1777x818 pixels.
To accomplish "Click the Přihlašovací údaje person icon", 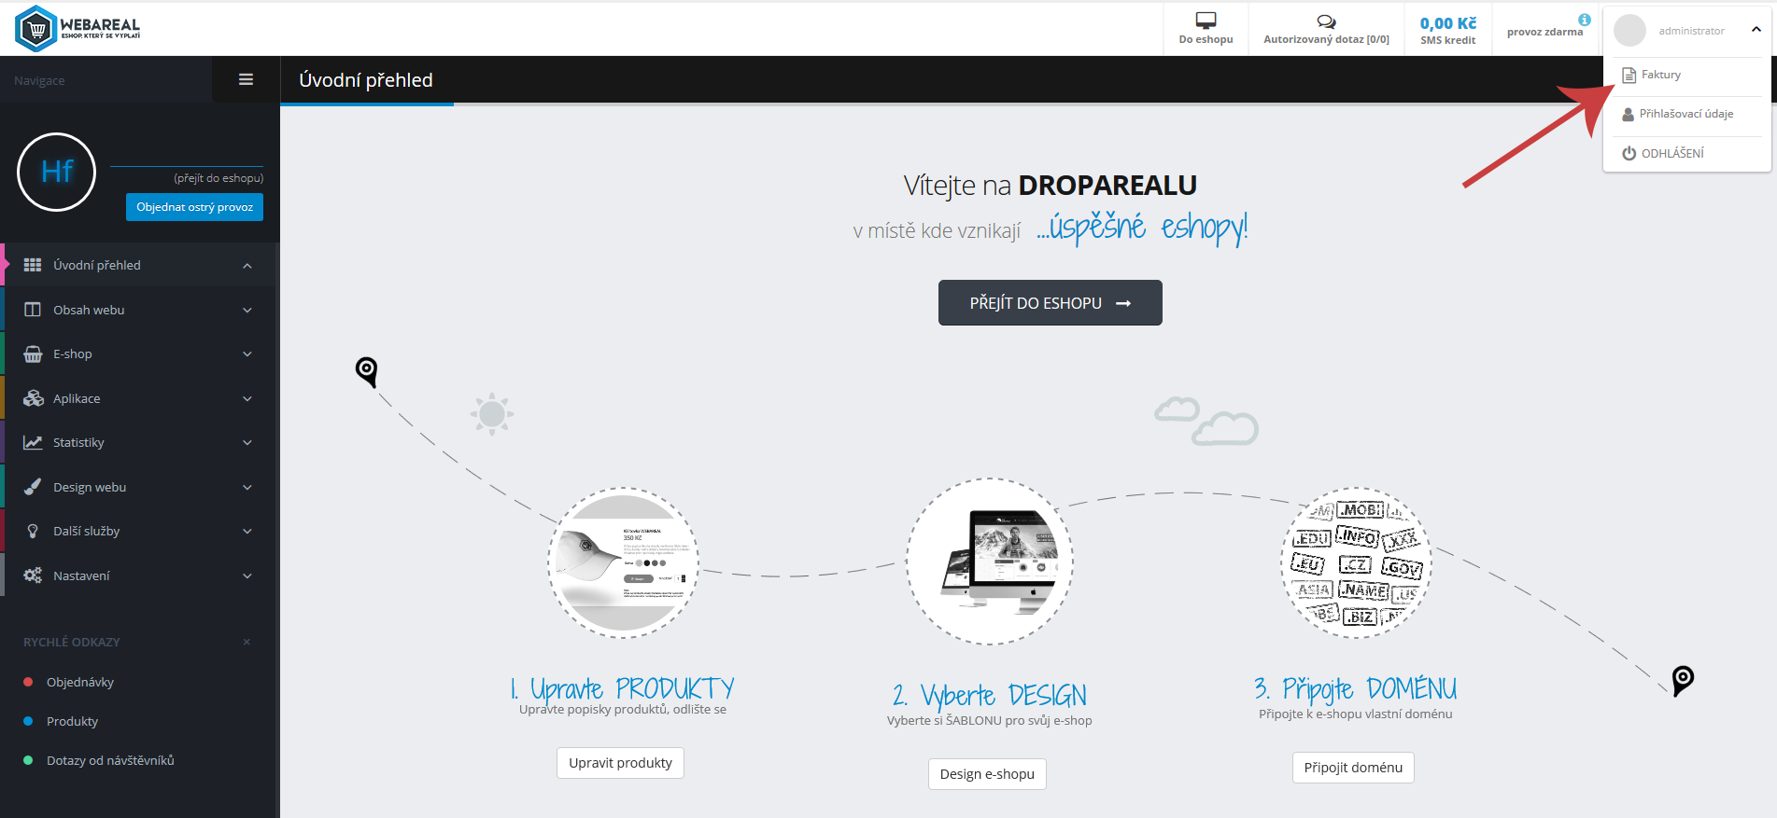I will (x=1629, y=114).
